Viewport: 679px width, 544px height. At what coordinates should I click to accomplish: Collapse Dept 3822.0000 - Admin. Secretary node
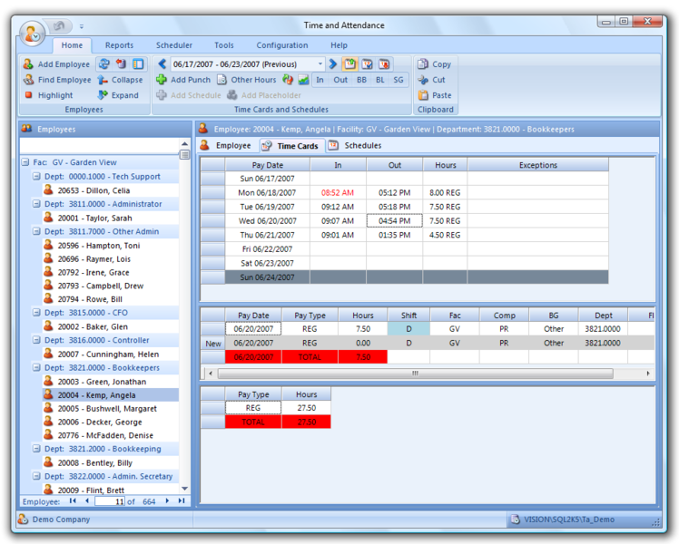tap(36, 476)
